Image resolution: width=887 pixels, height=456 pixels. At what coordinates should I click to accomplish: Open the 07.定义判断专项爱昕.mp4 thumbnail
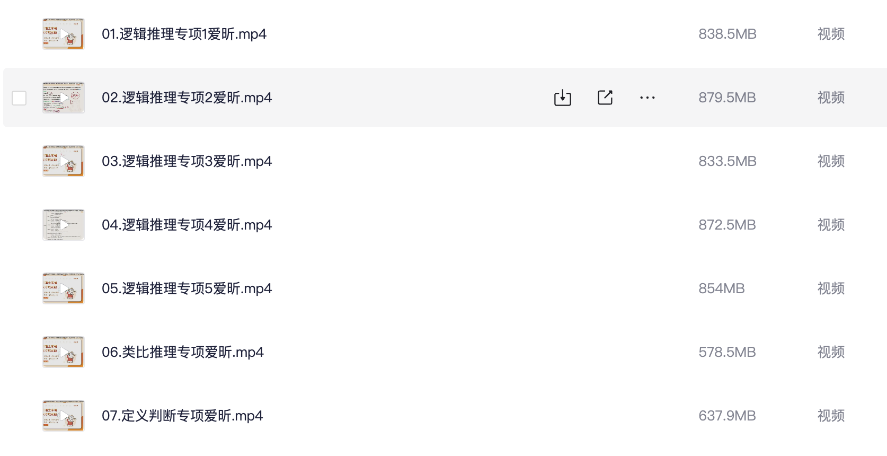(64, 416)
